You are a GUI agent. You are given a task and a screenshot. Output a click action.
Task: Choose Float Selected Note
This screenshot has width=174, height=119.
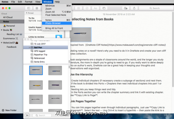[57, 15]
